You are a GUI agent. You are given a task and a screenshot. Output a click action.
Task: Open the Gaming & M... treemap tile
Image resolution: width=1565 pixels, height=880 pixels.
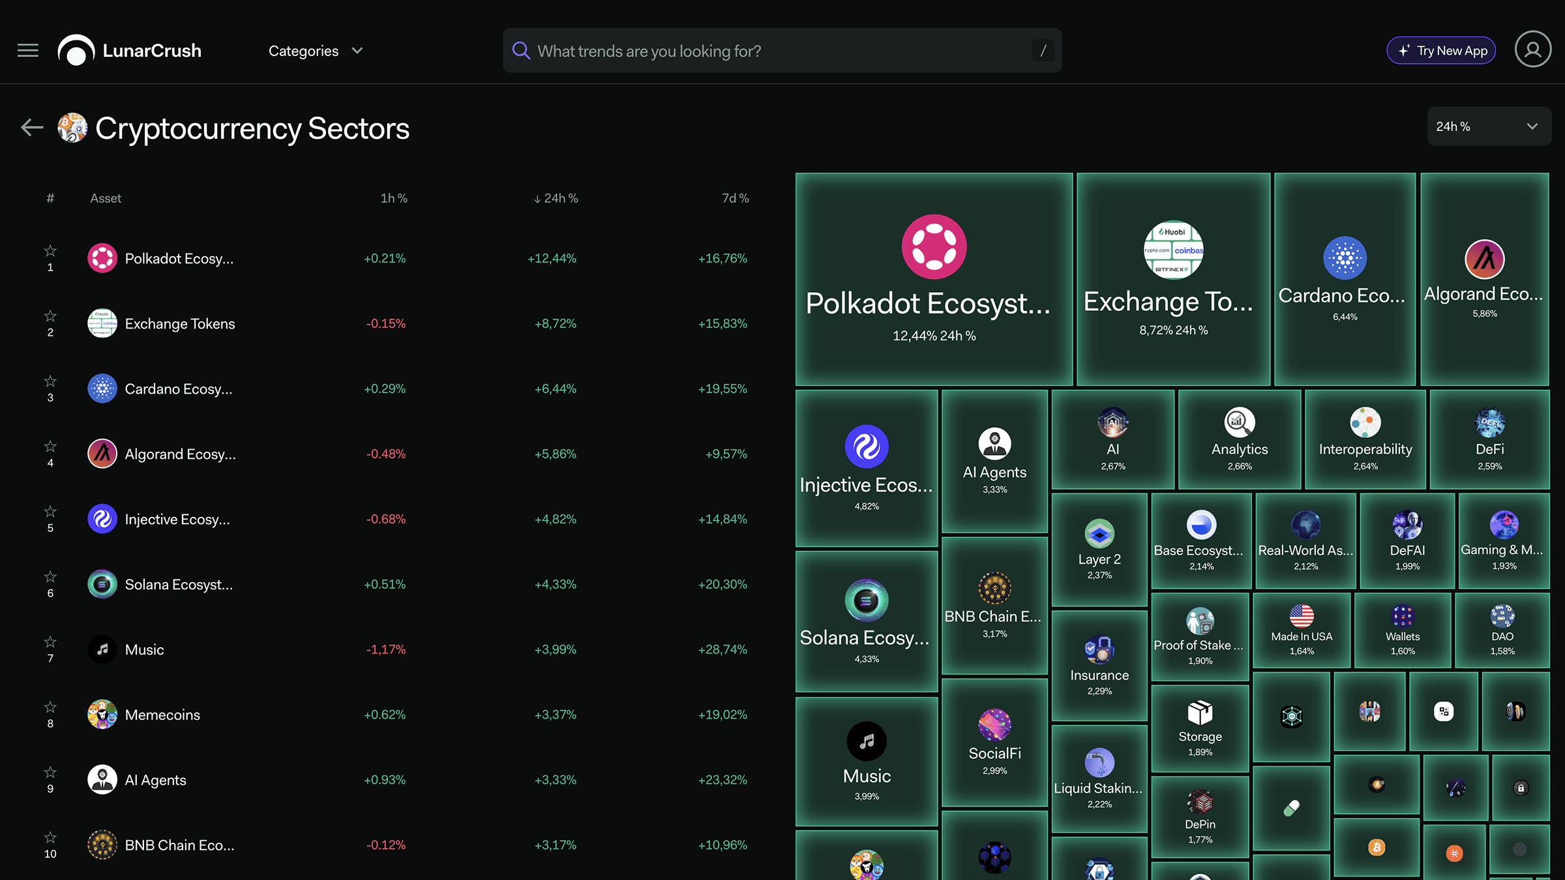pyautogui.click(x=1504, y=540)
